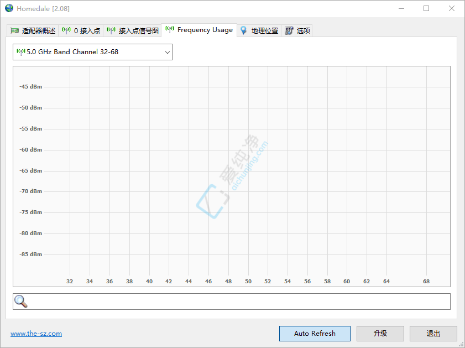
Task: Click channel 56 label on axis
Action: pos(307,281)
